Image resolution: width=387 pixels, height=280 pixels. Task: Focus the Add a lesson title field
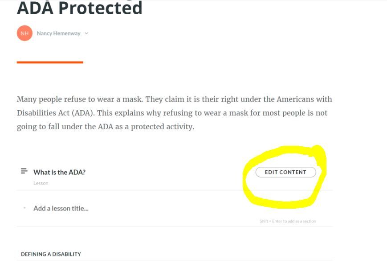pyautogui.click(x=61, y=208)
